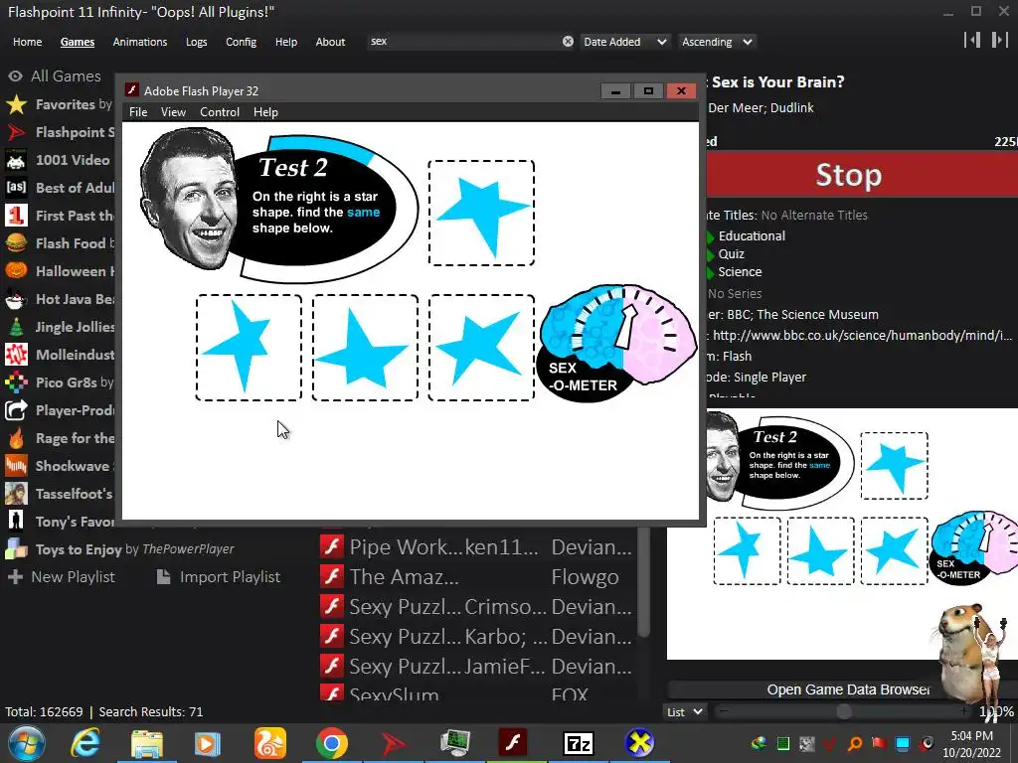Click the bbc.co.uk source URL text
This screenshot has width=1018, height=763.
[x=862, y=336]
